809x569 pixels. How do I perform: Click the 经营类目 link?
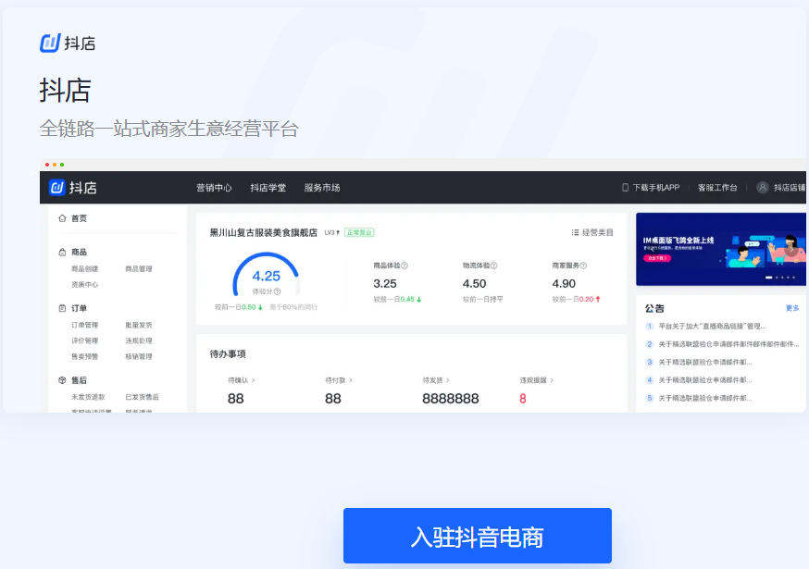point(597,232)
